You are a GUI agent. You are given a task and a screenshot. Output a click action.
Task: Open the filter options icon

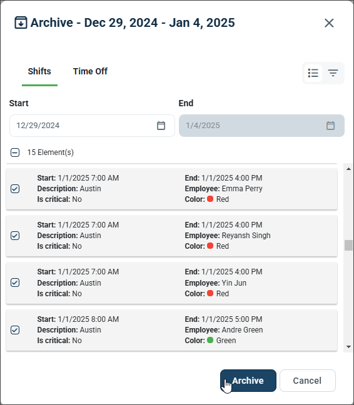333,73
